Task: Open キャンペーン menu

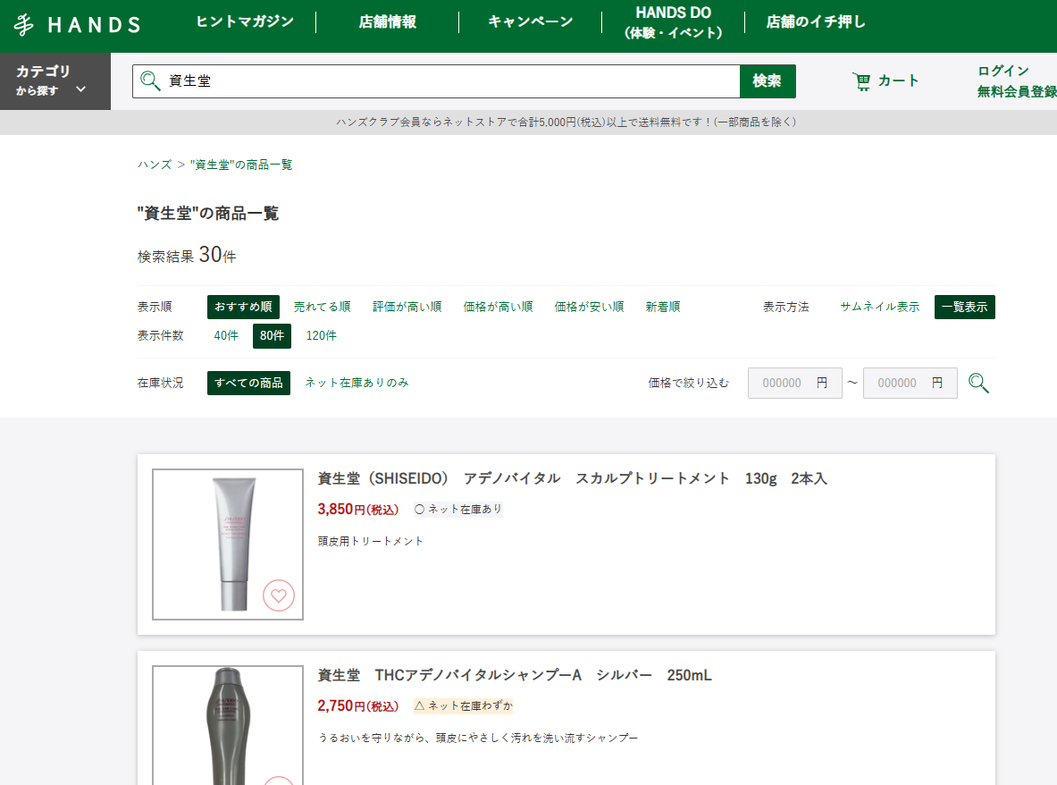Action: pyautogui.click(x=531, y=21)
